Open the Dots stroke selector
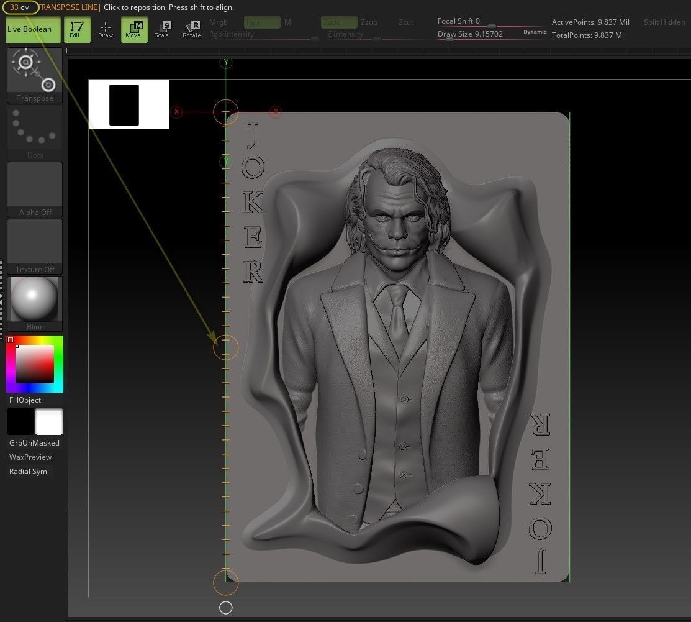Screen dimensions: 691x622 (x=35, y=132)
